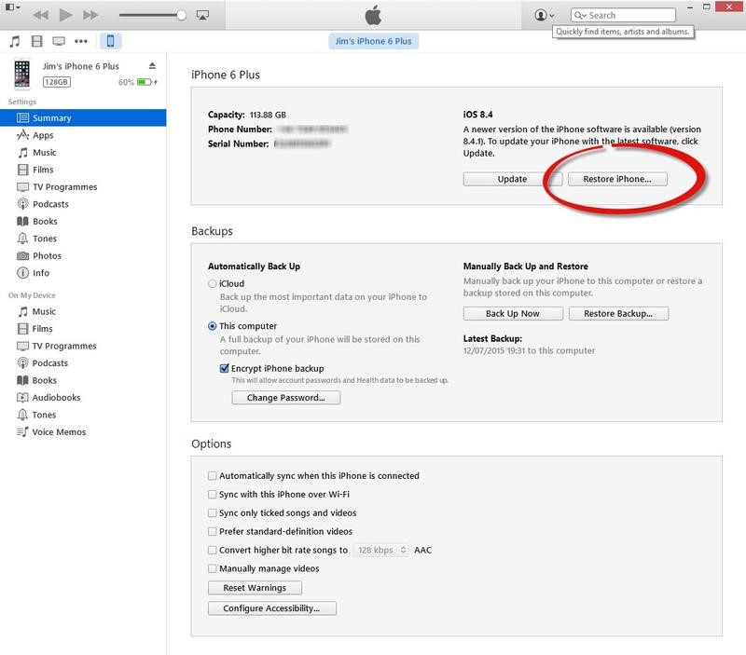Viewport: 746px width, 655px height.
Task: Minimize the iTunes window
Action: tap(690, 7)
